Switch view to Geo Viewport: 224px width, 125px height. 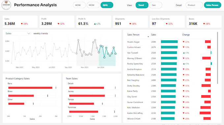point(155,5)
